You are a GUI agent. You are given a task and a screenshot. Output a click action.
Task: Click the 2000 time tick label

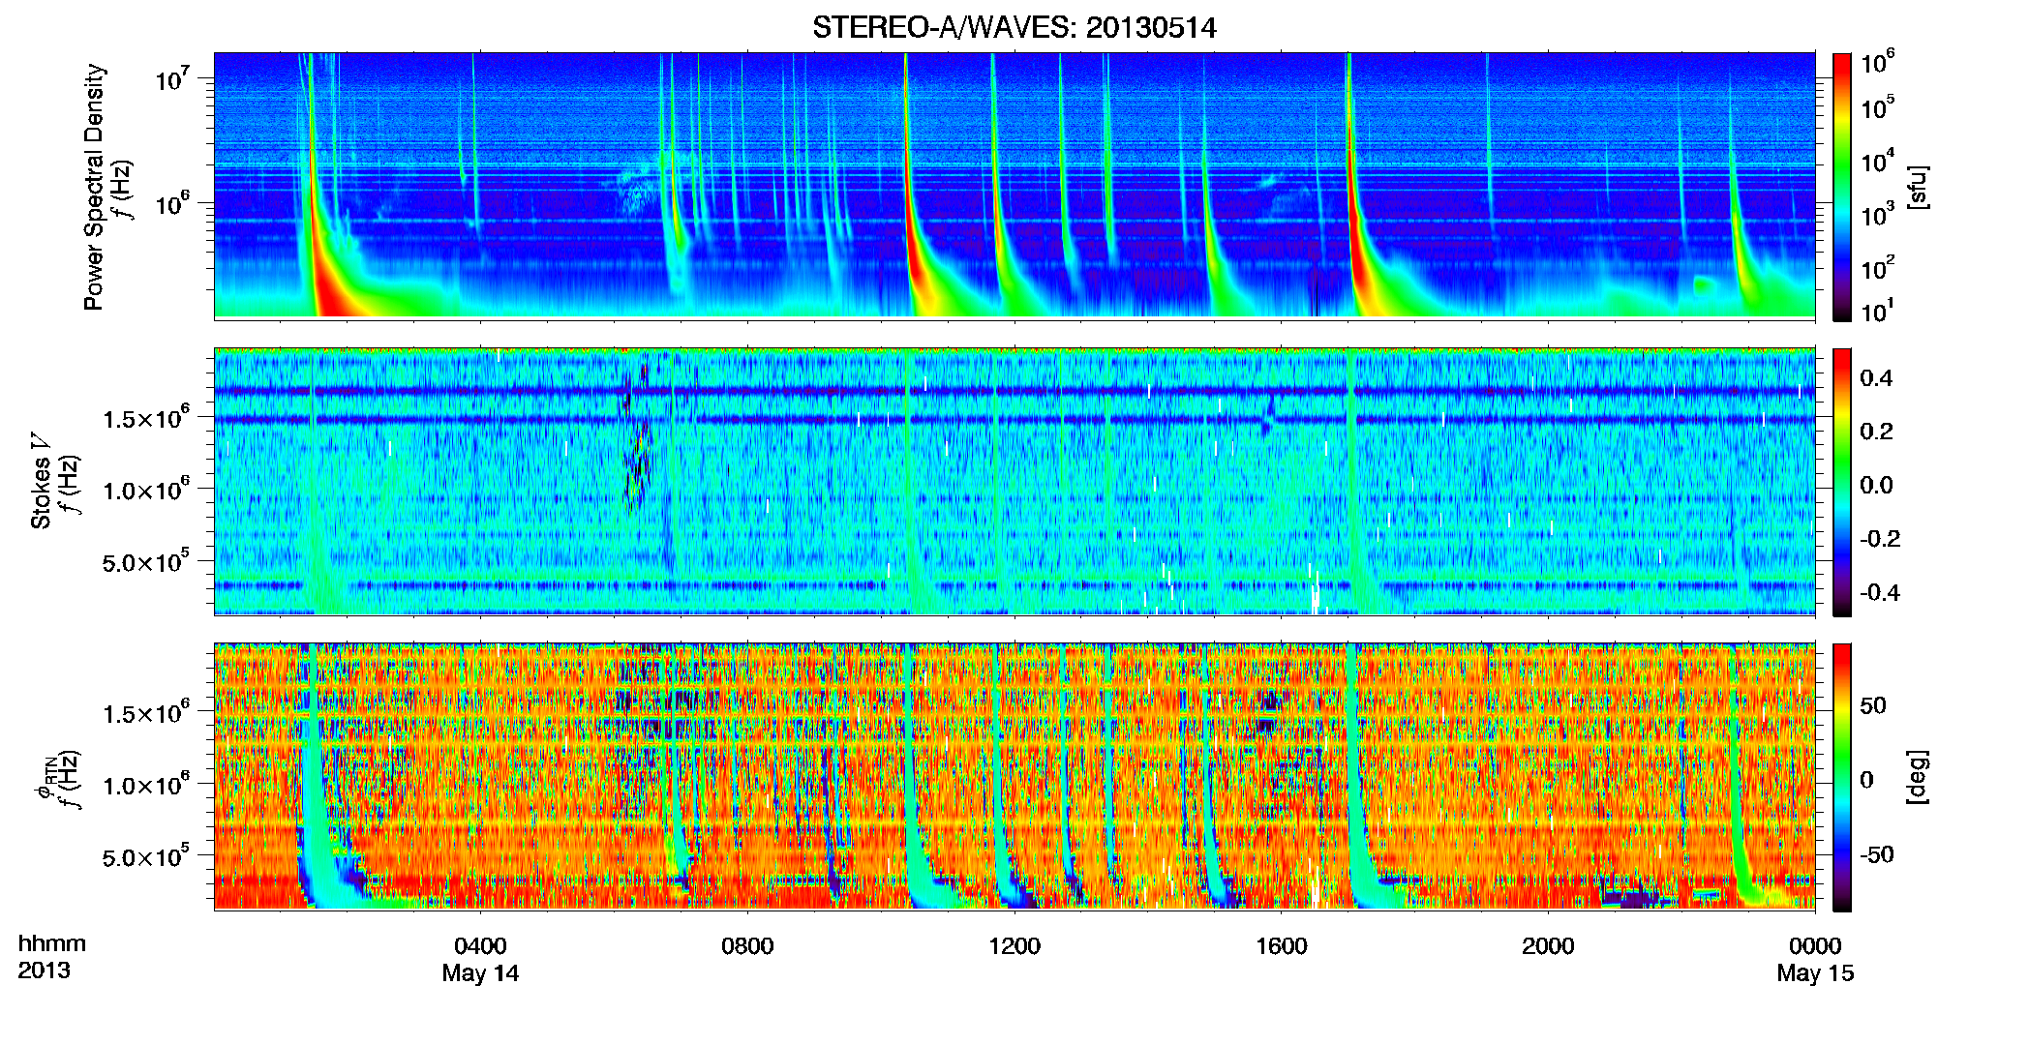tap(1548, 945)
